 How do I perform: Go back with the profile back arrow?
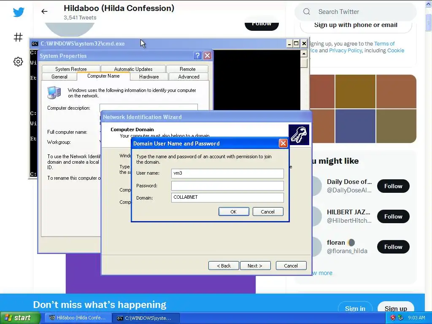point(44,11)
